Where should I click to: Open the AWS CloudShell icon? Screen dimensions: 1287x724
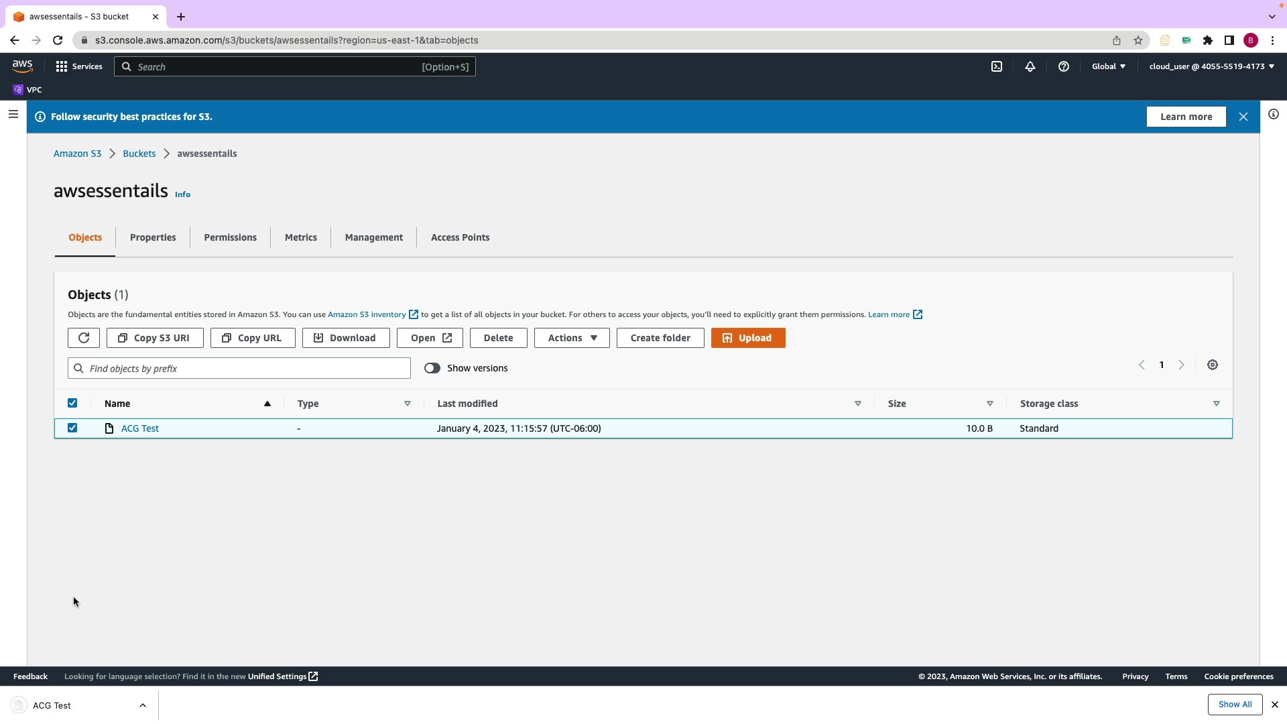coord(997,66)
